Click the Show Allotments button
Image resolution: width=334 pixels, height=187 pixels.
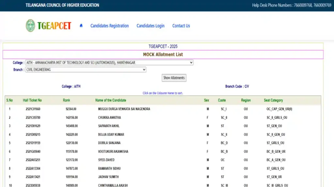174,78
